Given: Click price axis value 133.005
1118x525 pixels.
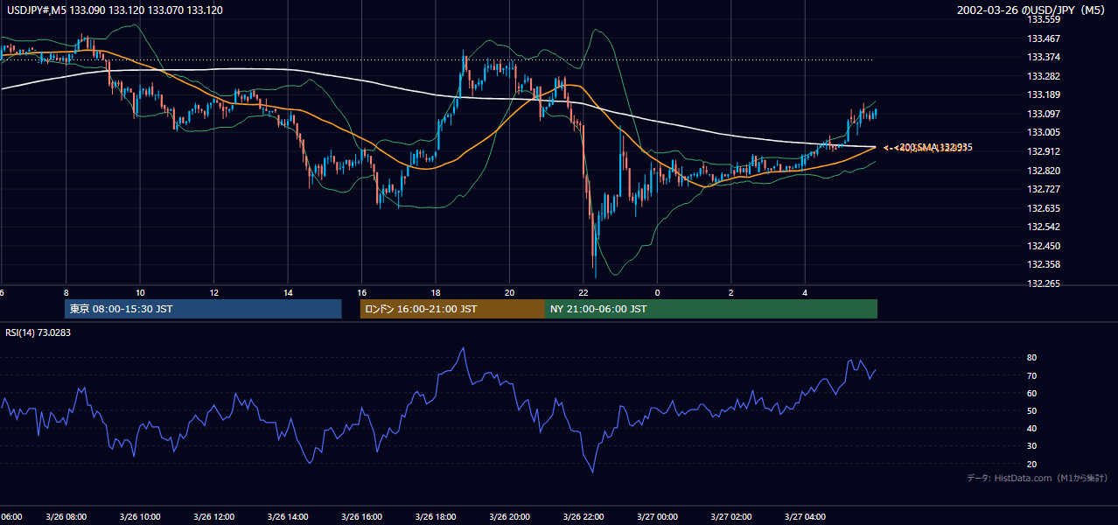Looking at the screenshot, I should pyautogui.click(x=1043, y=132).
